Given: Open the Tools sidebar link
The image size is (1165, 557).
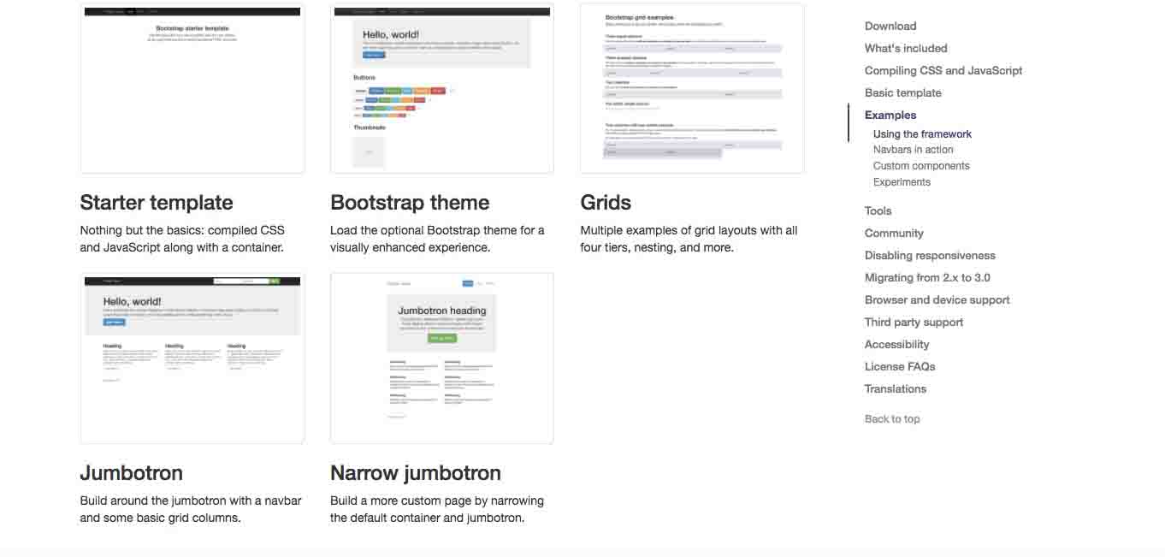Looking at the screenshot, I should (878, 211).
